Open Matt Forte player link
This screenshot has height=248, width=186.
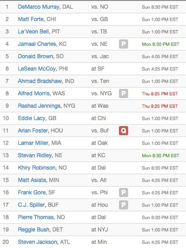[x=31, y=19]
